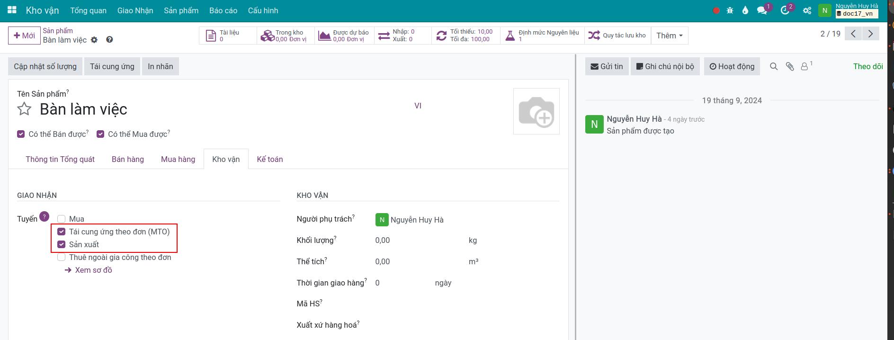This screenshot has height=340, width=894.
Task: Switch to the Kế toán tab
Action: tap(270, 159)
